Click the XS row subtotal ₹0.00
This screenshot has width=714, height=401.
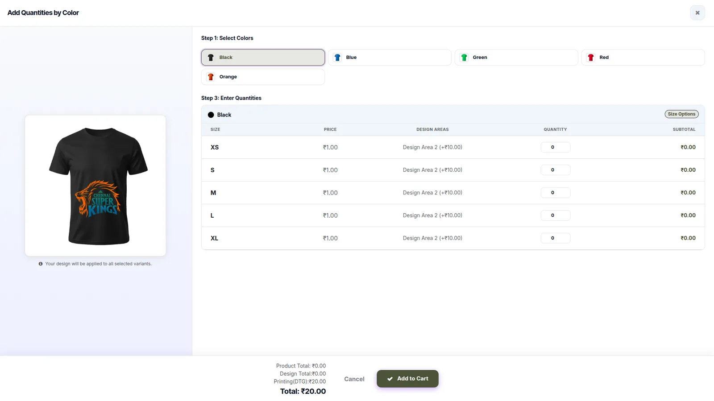tap(688, 147)
